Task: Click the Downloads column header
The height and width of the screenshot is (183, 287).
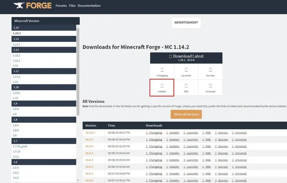Action: click(x=154, y=125)
